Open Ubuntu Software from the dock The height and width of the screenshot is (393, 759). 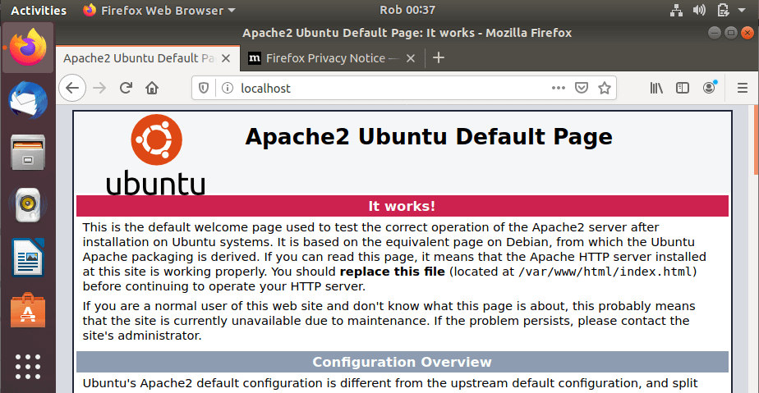28,310
